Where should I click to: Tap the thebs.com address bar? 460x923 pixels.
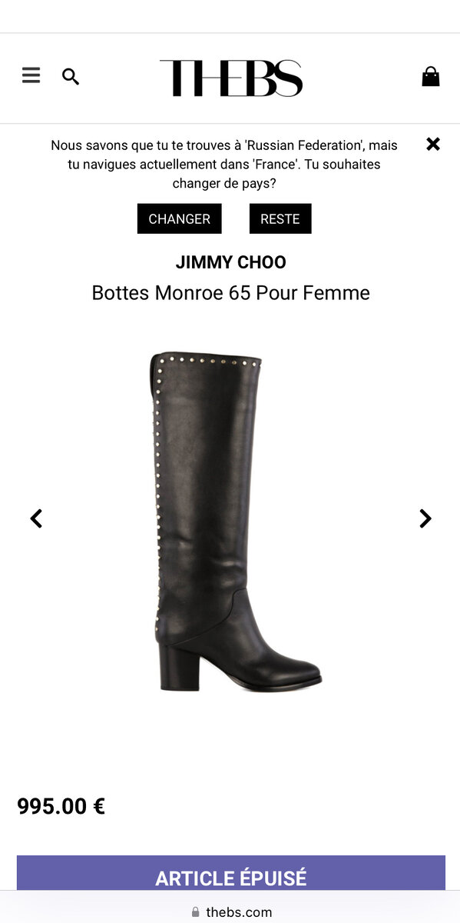click(x=231, y=912)
